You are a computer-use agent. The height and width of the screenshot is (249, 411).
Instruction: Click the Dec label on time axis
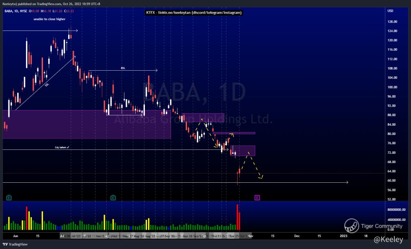[297, 236]
